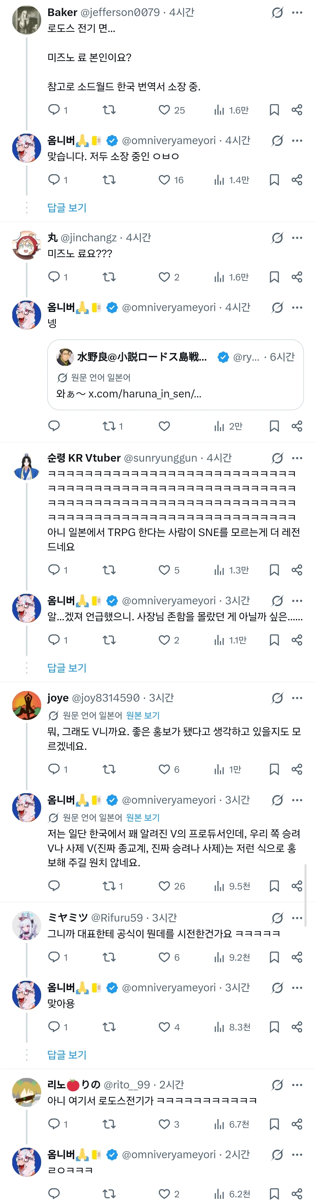
Task: Show replies under 맞습니다 tweet
Action: pyautogui.click(x=67, y=208)
